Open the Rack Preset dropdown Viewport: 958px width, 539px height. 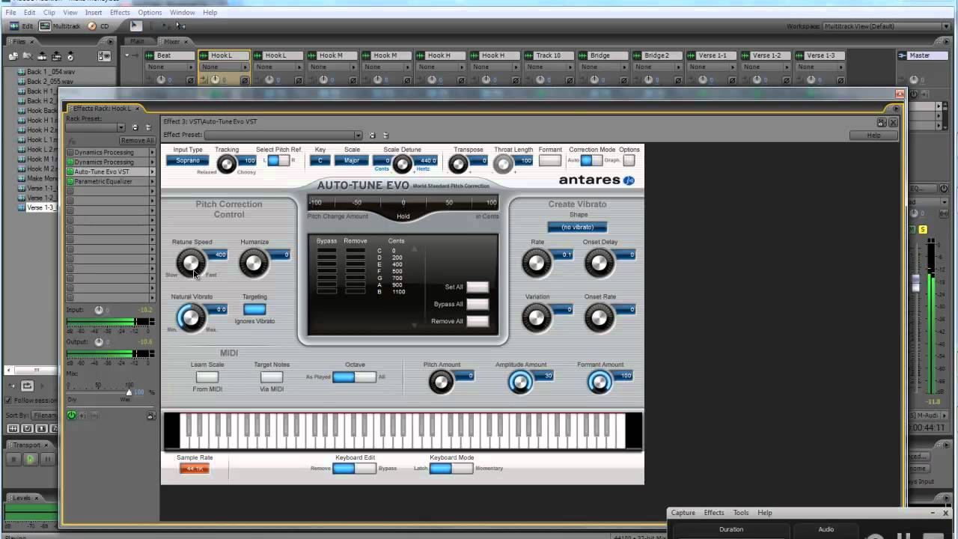(95, 128)
